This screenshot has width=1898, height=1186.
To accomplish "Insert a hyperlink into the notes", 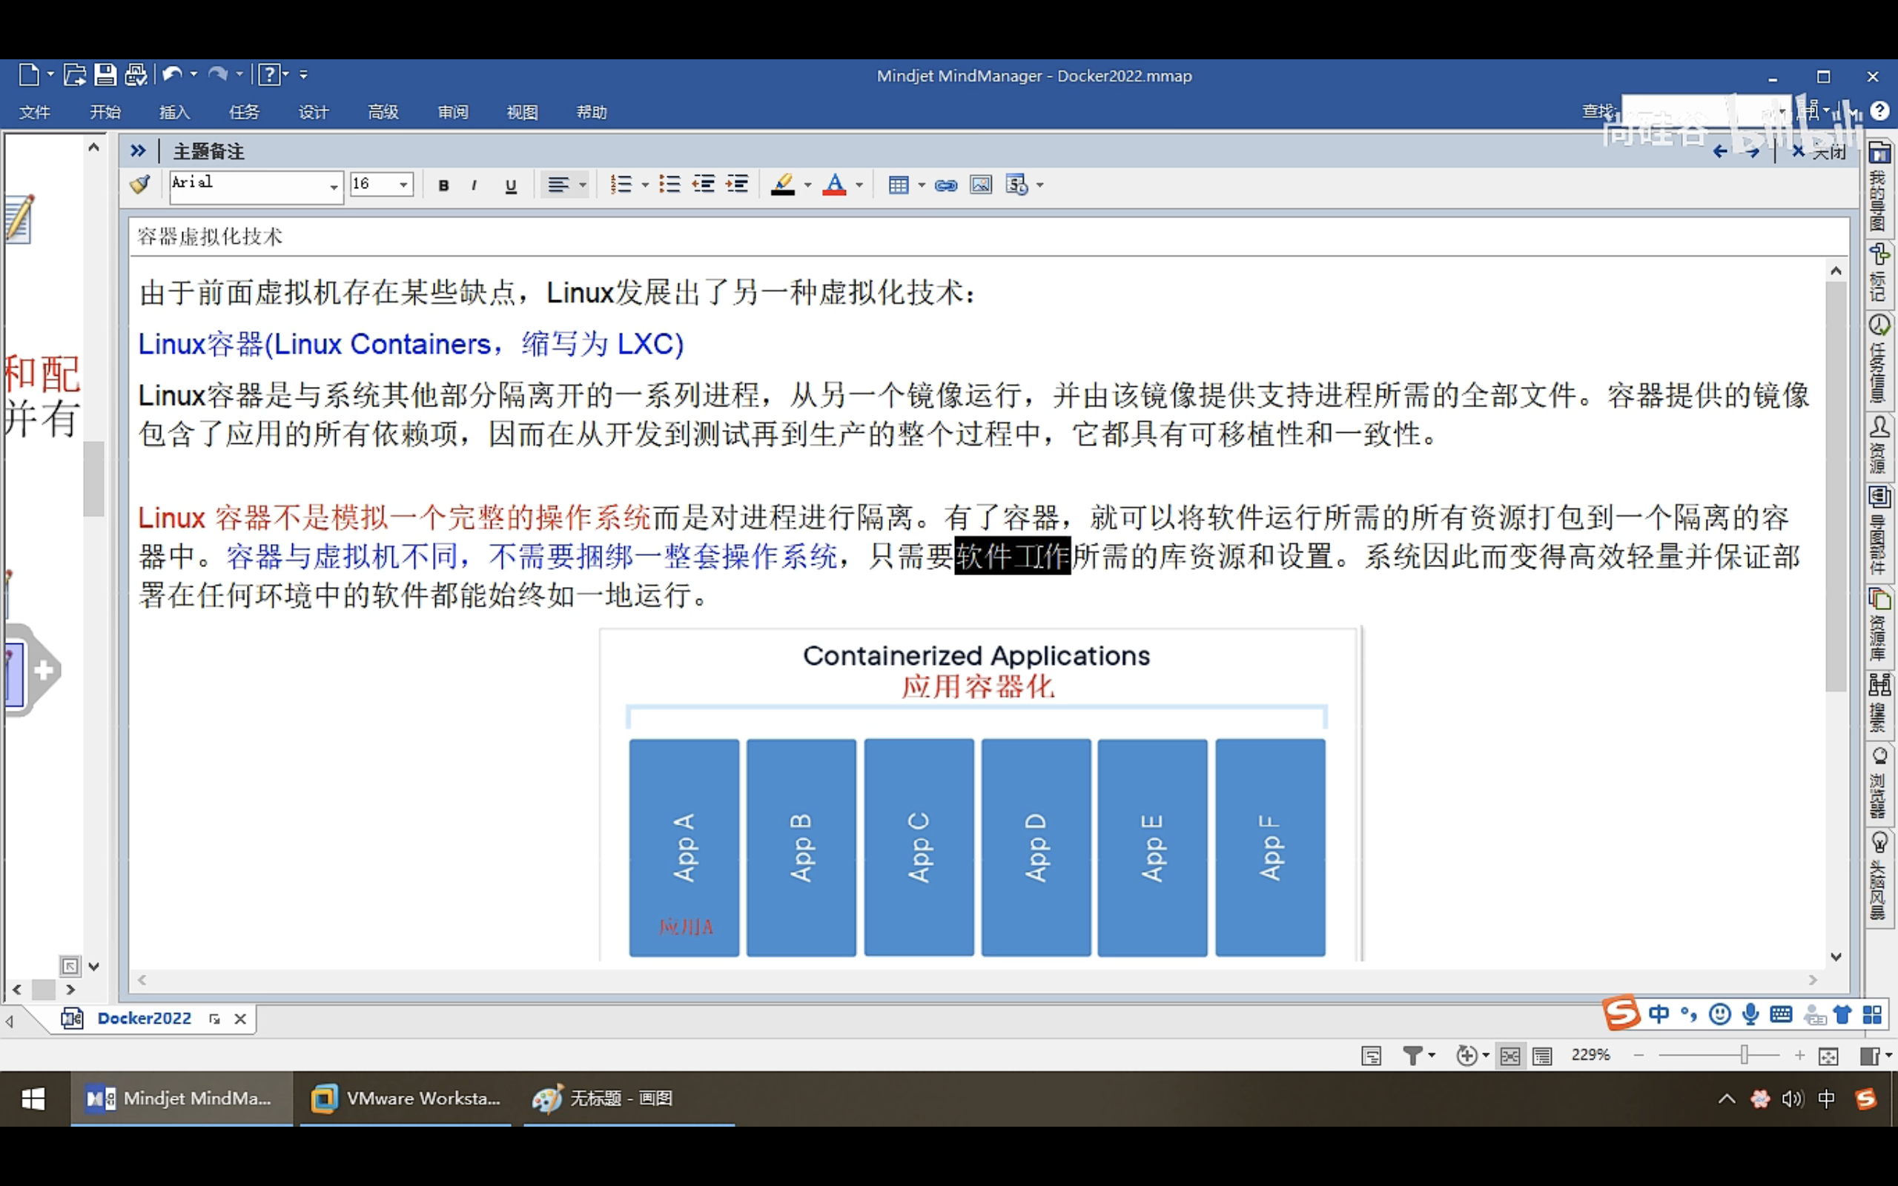I will coord(946,185).
